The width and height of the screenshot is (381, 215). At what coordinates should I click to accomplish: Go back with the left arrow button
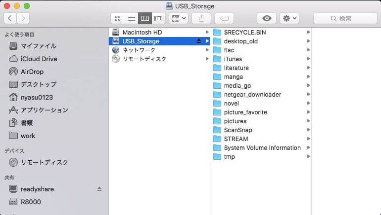pos(10,18)
